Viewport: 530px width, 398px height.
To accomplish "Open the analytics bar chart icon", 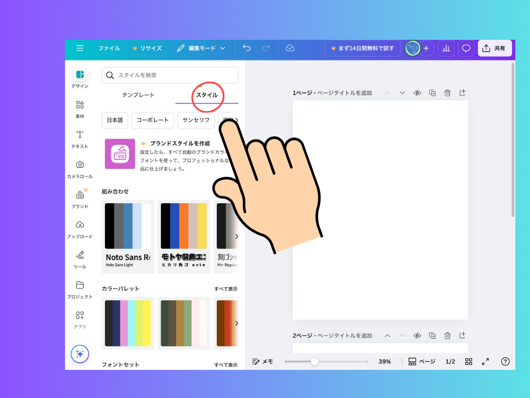I will (x=446, y=48).
